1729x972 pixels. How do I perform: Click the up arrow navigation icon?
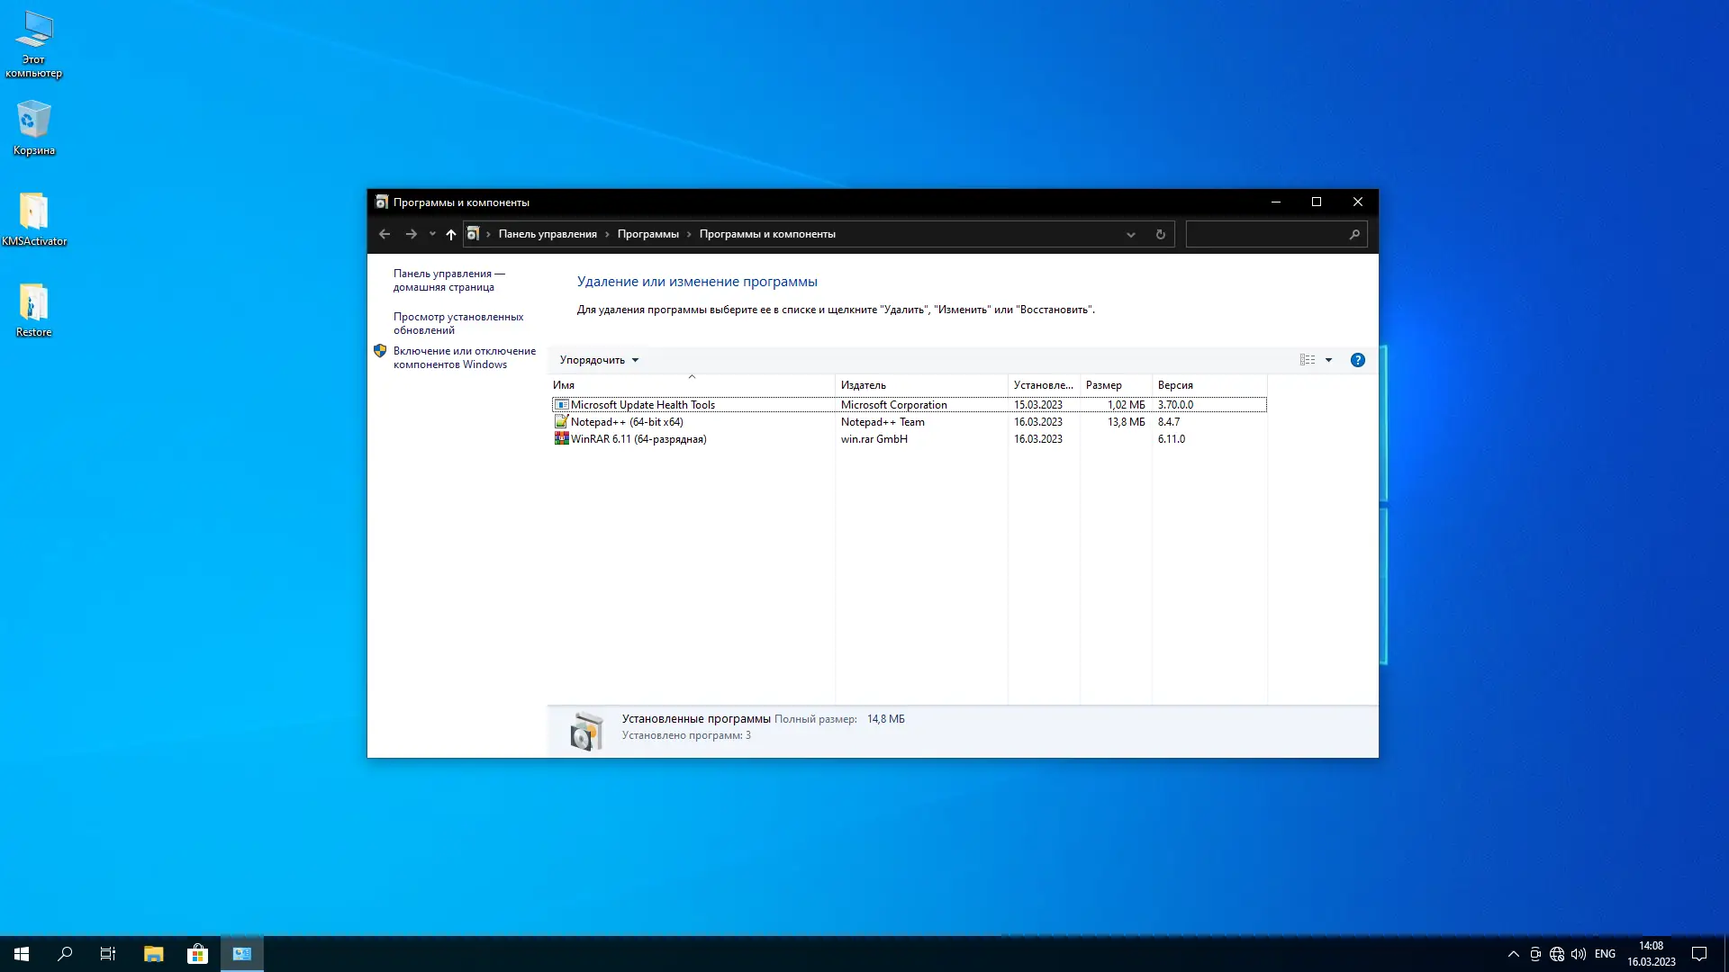[x=451, y=234]
